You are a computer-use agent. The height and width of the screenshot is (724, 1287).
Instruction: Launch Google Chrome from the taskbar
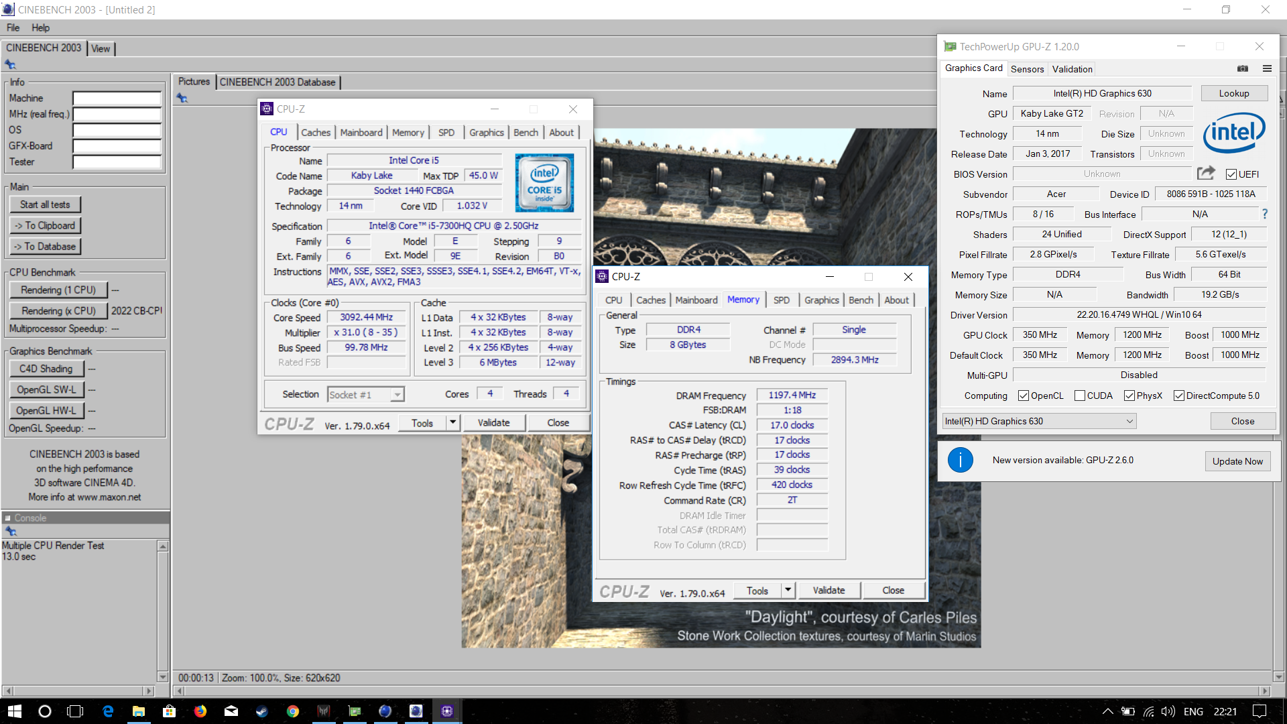(x=293, y=711)
